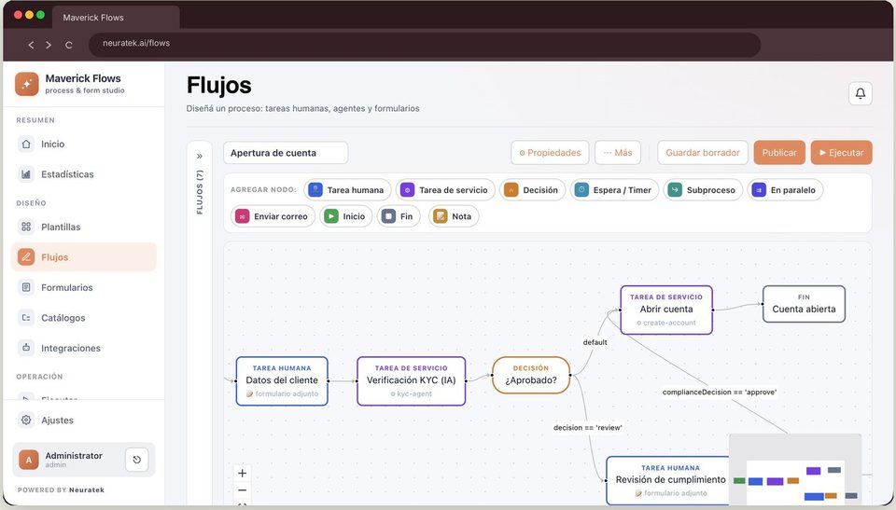896x510 pixels.
Task: Edit the flow name Apertura de cuenta
Action: (286, 153)
